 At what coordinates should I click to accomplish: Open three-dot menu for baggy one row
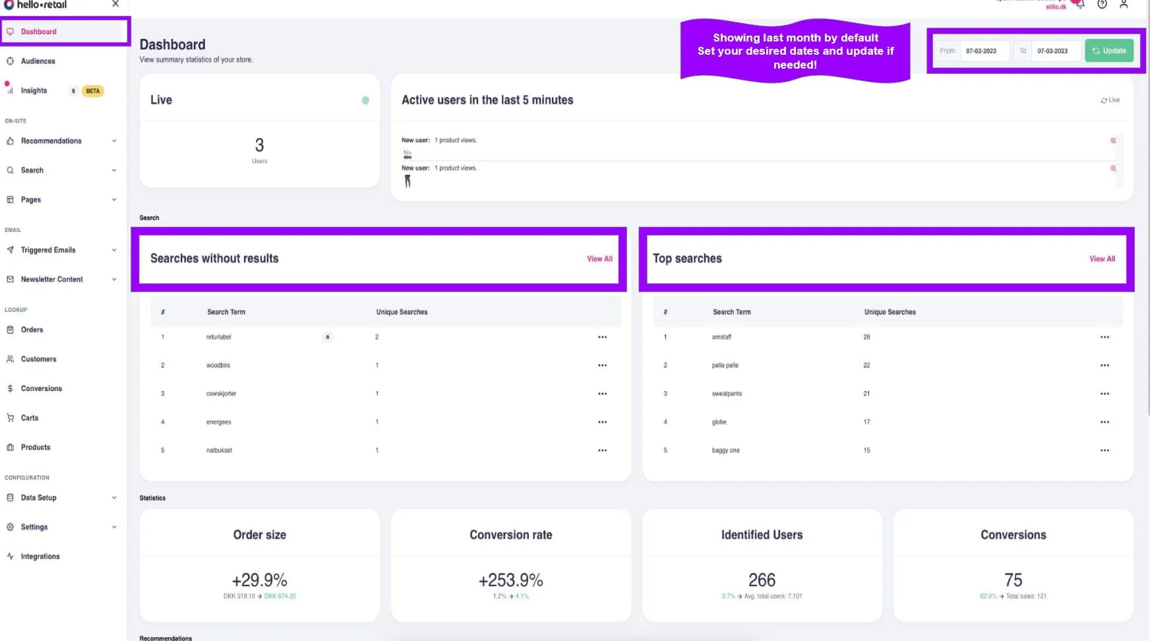coord(1105,450)
